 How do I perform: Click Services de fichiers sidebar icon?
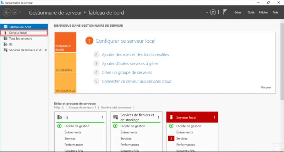[x=5, y=50]
